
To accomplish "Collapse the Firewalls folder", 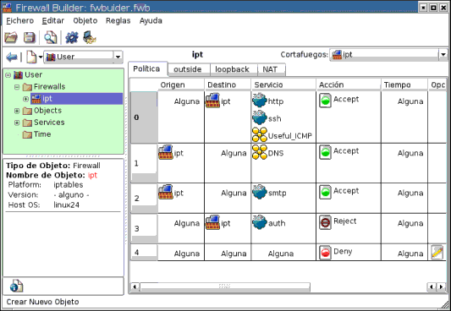I will (x=17, y=87).
